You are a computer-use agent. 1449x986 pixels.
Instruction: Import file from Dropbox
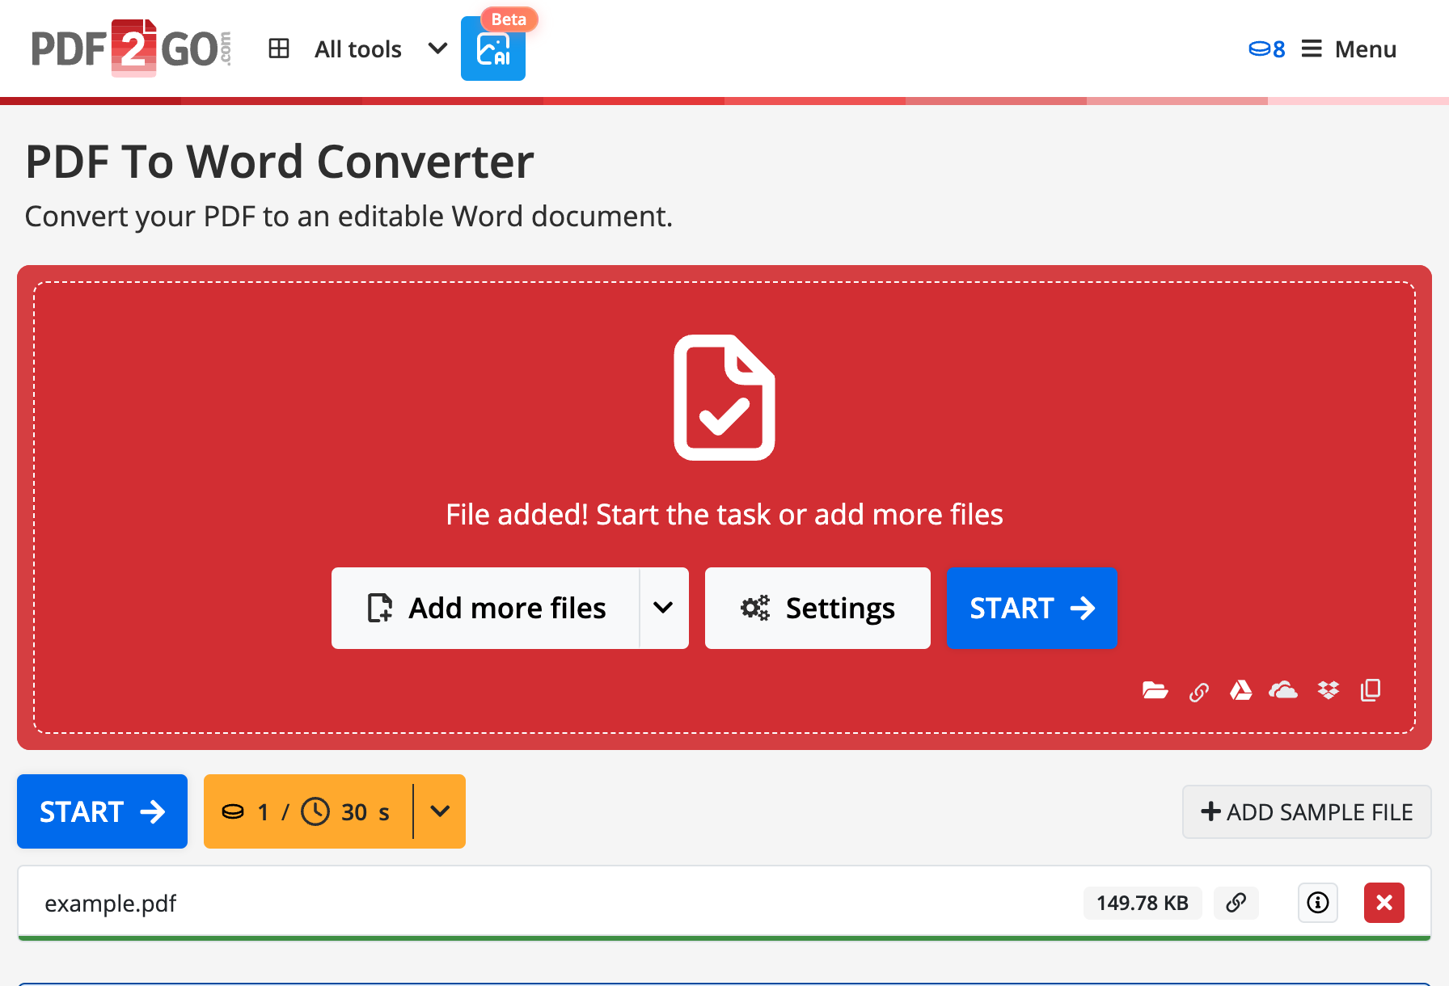point(1328,690)
